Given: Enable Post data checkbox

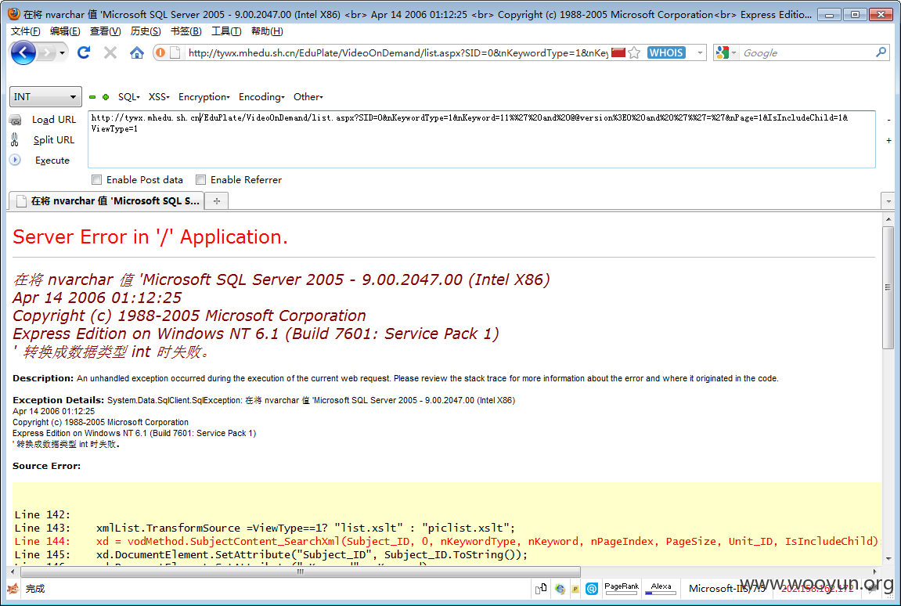Looking at the screenshot, I should click(x=96, y=180).
